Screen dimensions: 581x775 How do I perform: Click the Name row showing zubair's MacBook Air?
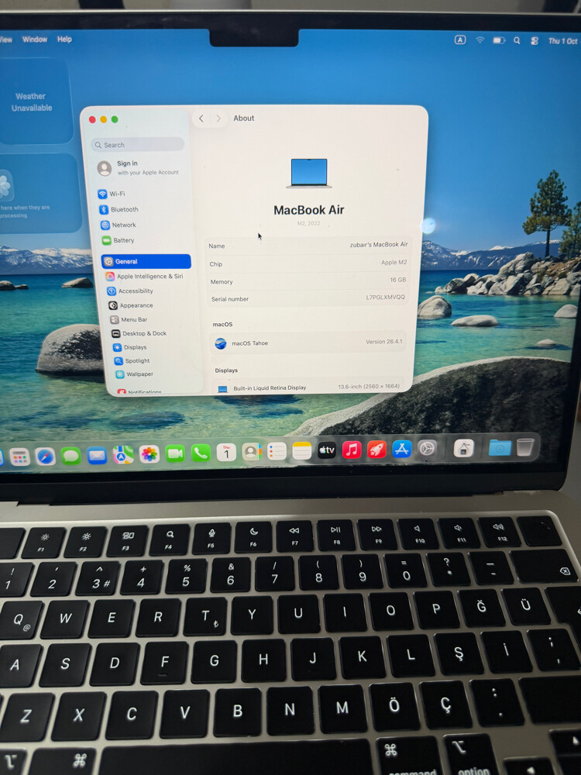[x=308, y=245]
